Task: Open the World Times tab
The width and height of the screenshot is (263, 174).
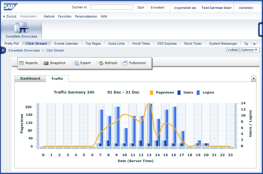Action: [x=141, y=44]
